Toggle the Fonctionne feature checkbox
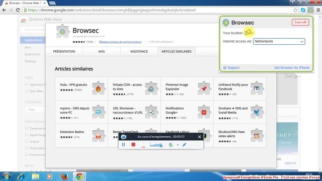 pyautogui.click(x=26, y=154)
